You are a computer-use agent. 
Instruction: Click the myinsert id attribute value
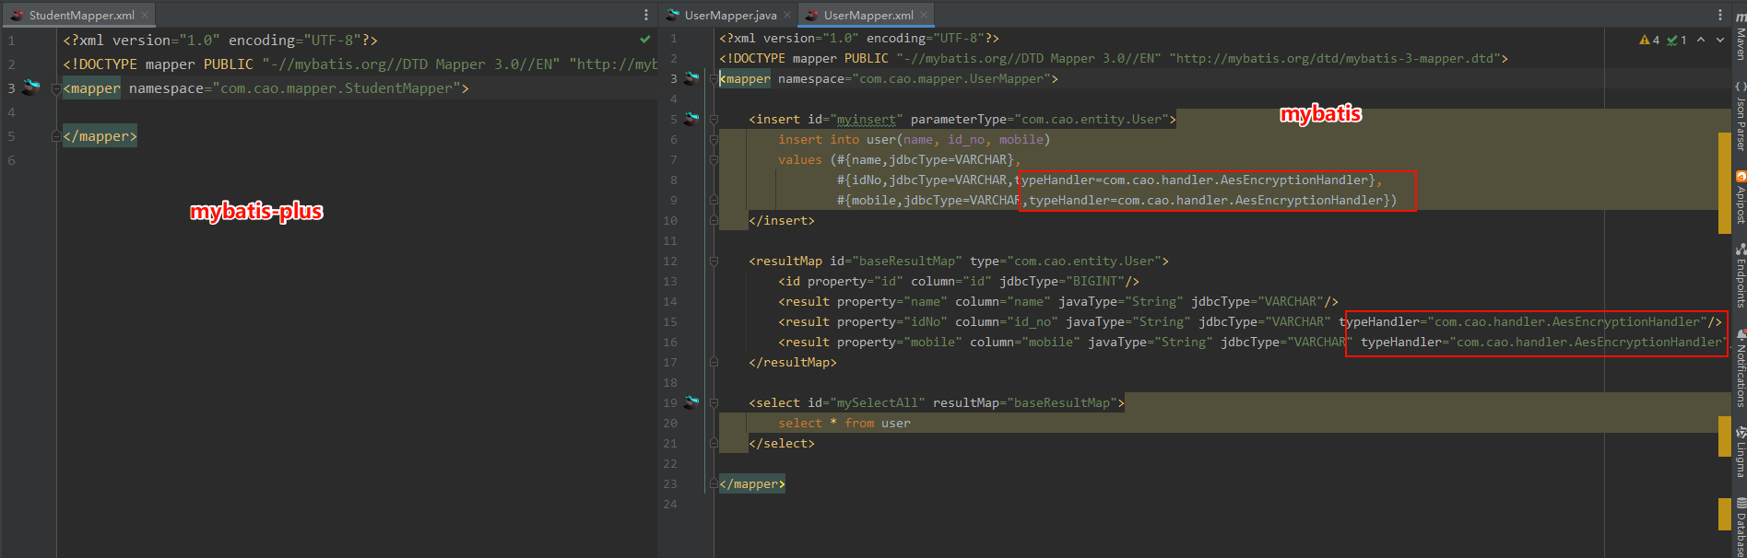pos(867,119)
